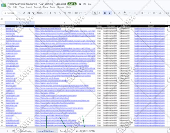Click the select-all corner box
170x133 pixels.
pos(3,23)
